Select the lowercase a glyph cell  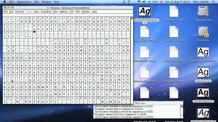point(34,29)
